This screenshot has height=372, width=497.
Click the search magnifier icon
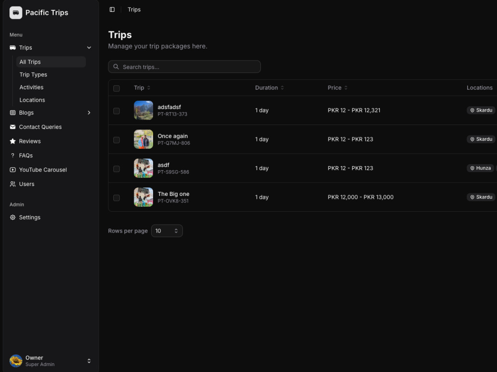click(x=116, y=67)
